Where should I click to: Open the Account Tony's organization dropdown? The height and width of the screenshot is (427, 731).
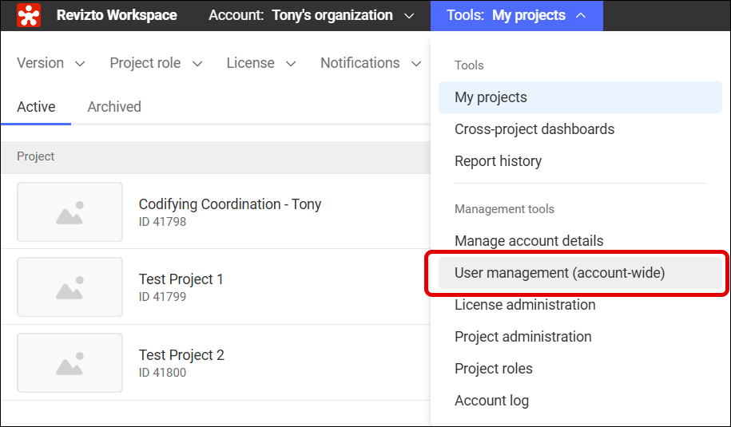(312, 15)
